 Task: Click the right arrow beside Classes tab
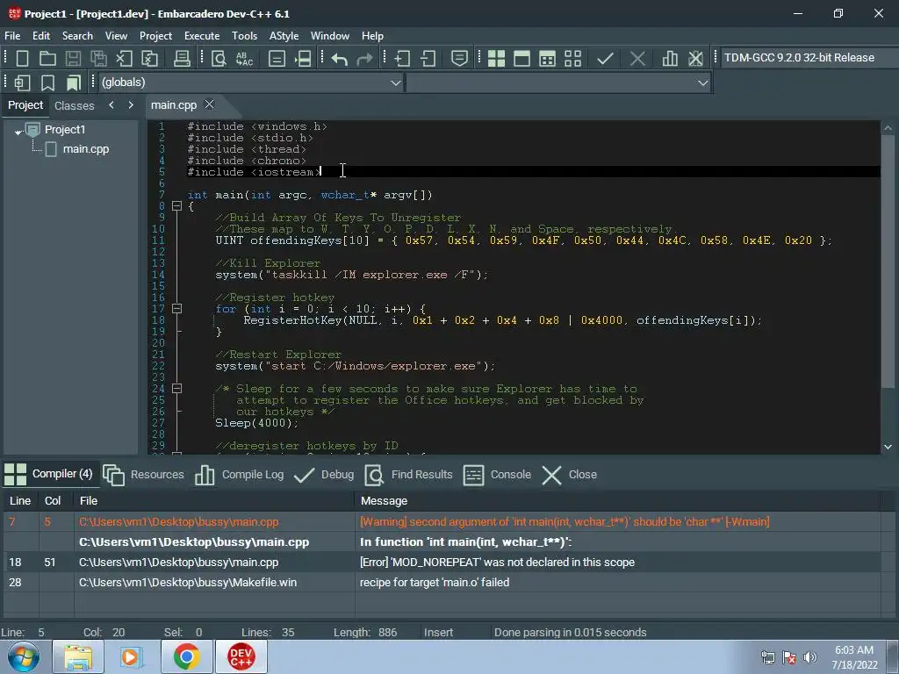point(131,105)
